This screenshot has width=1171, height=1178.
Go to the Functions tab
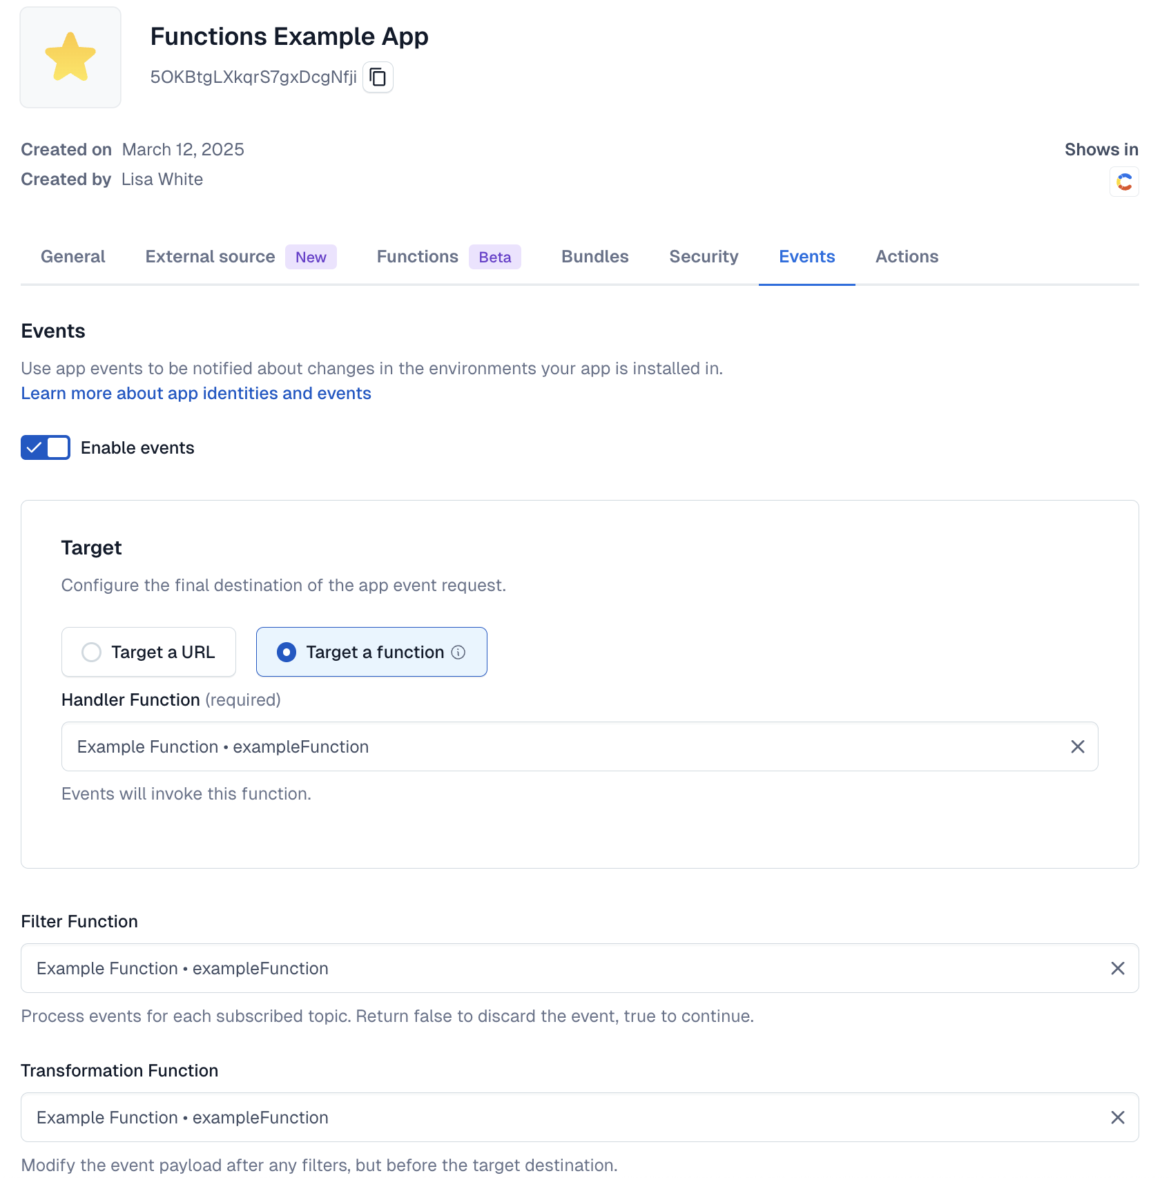[418, 257]
